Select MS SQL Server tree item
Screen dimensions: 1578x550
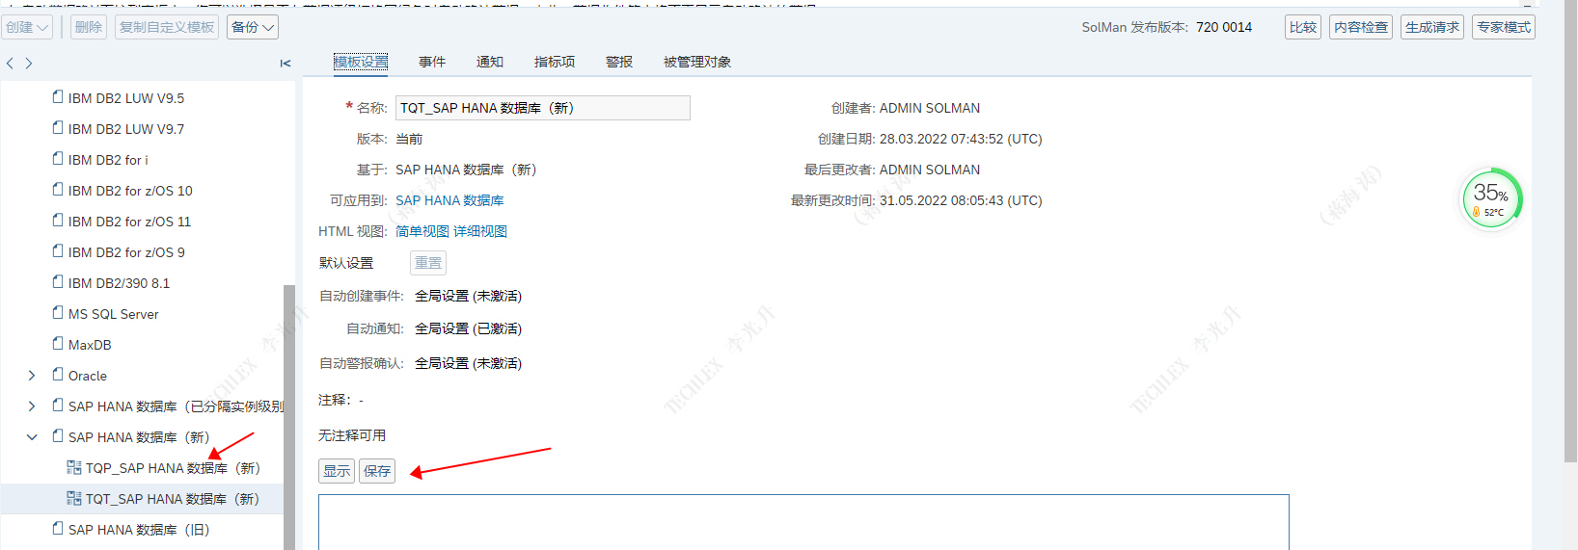pos(114,314)
